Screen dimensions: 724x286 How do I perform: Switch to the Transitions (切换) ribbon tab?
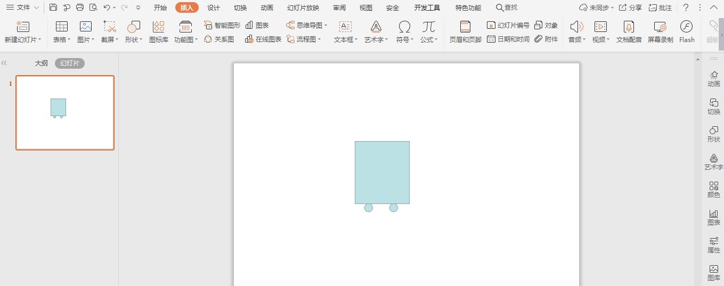pyautogui.click(x=240, y=7)
